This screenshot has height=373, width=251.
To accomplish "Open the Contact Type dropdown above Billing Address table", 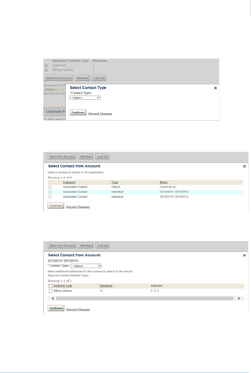I will coord(86,266).
